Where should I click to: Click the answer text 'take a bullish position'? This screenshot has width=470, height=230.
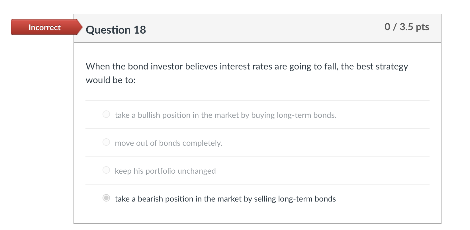click(160, 115)
